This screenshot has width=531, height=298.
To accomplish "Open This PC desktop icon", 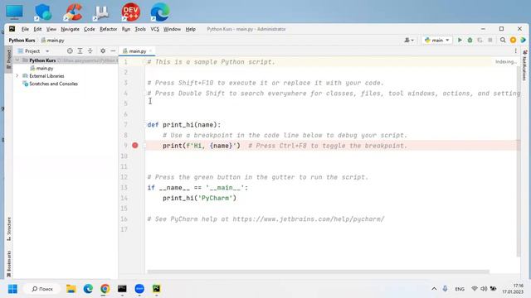I will tap(14, 12).
